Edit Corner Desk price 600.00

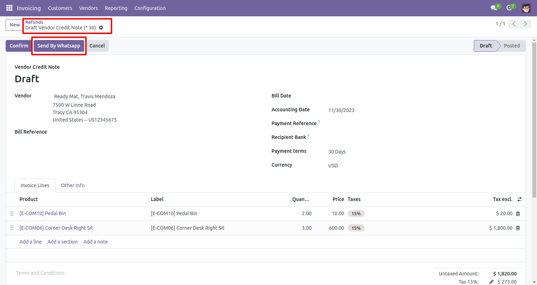tap(336, 228)
